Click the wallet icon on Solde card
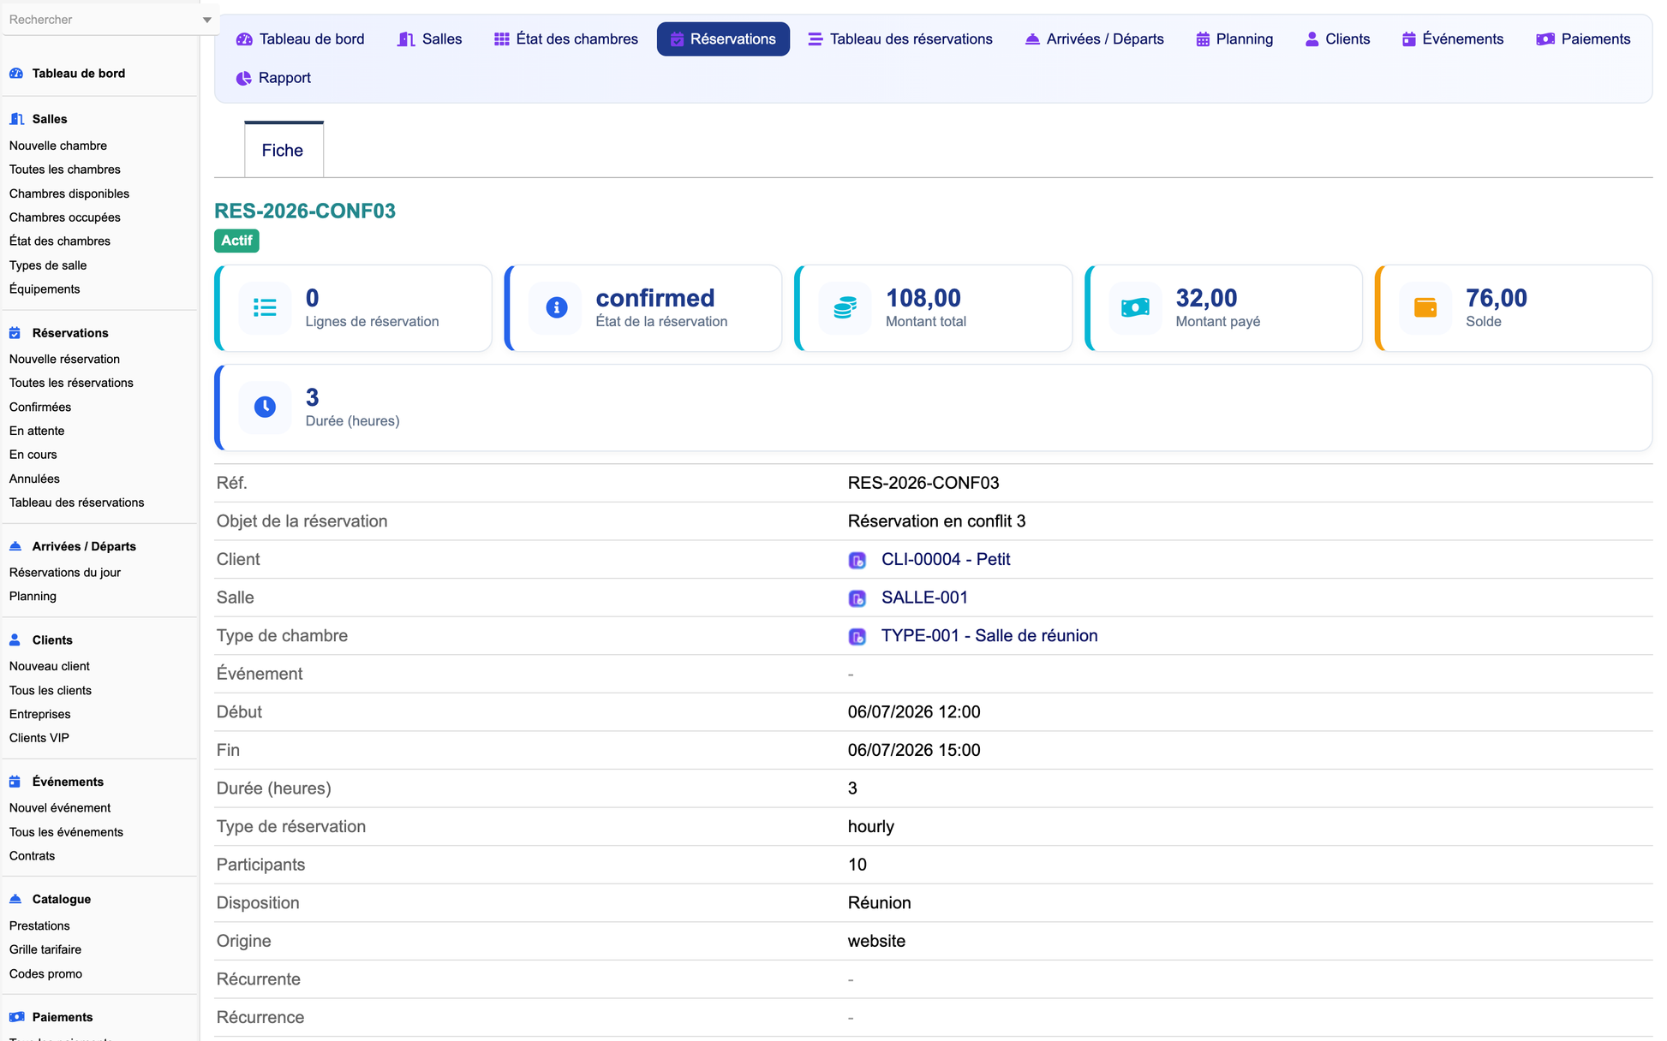The image size is (1667, 1041). 1425,307
